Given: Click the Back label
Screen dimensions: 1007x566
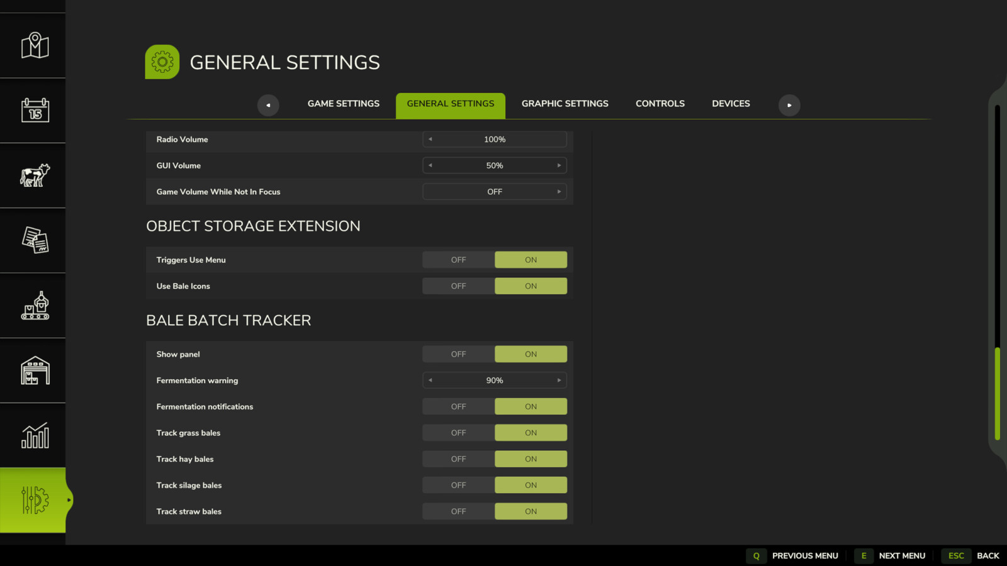Looking at the screenshot, I should [988, 556].
